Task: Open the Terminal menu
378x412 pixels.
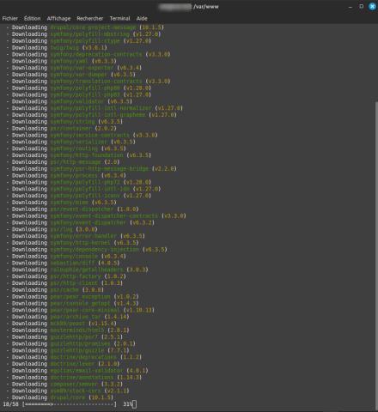Action: (x=119, y=18)
